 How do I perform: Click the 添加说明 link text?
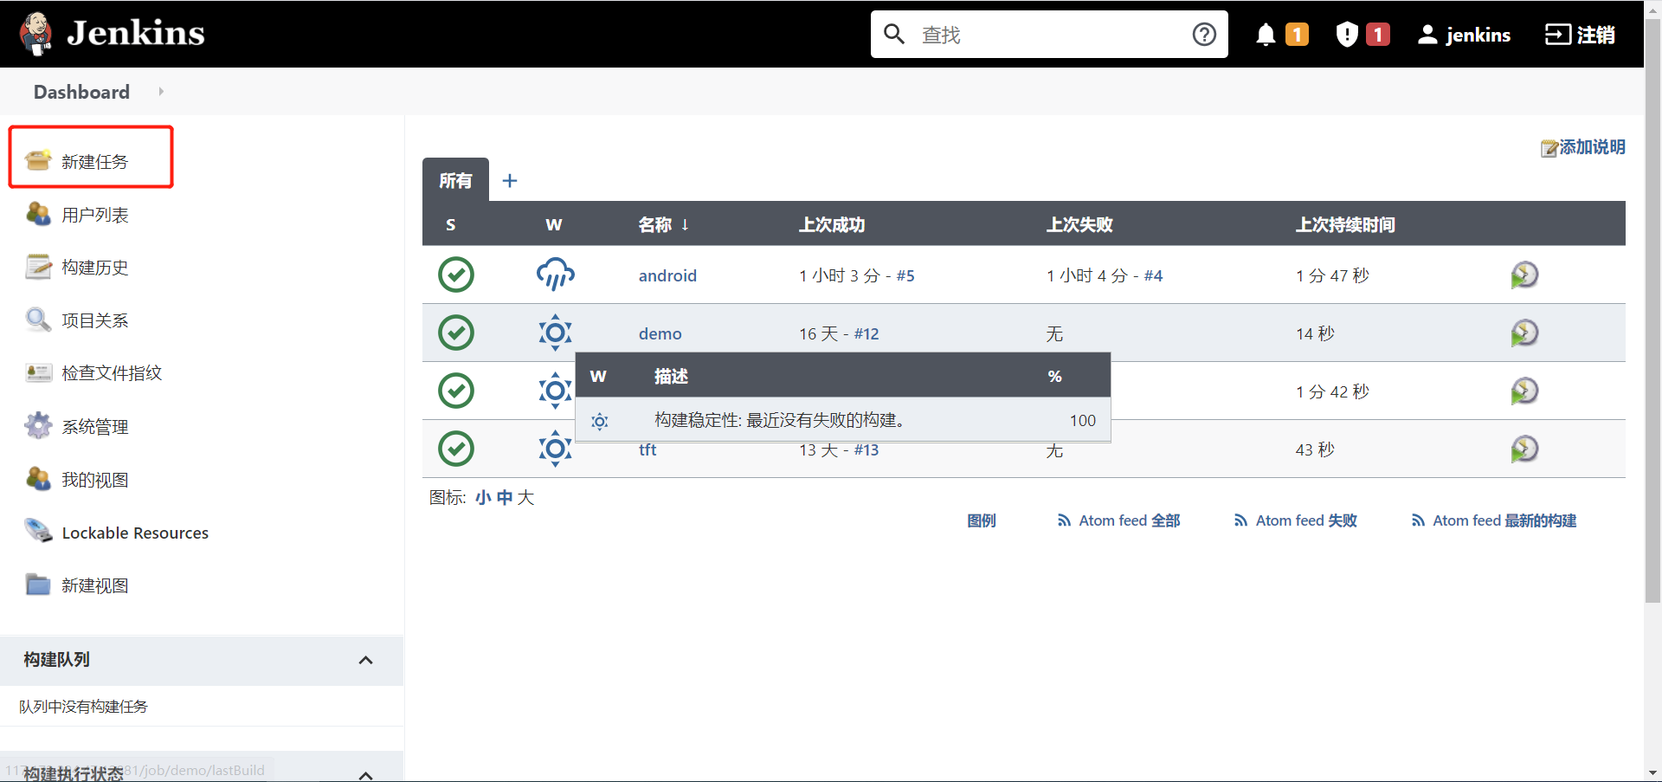point(1592,147)
